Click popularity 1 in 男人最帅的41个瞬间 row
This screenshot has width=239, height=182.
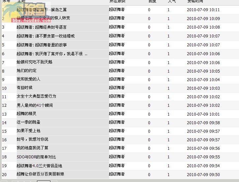click(x=168, y=105)
